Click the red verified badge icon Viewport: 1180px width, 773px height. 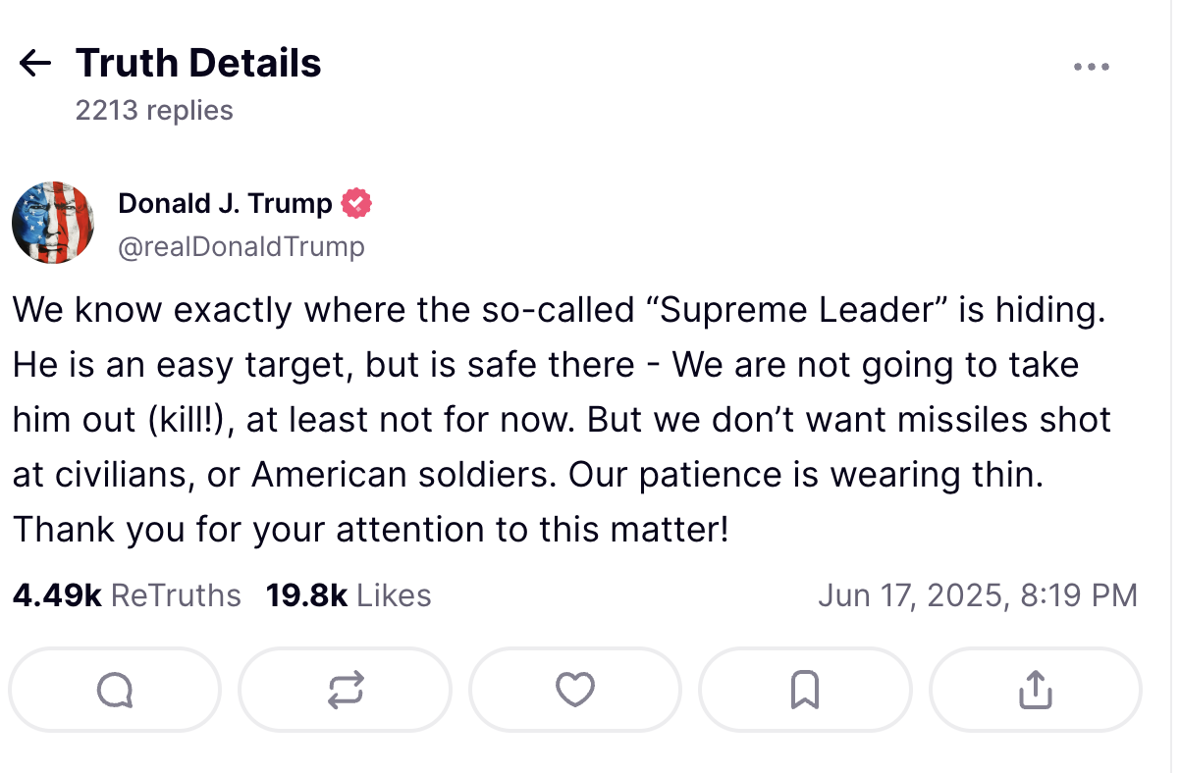[356, 204]
